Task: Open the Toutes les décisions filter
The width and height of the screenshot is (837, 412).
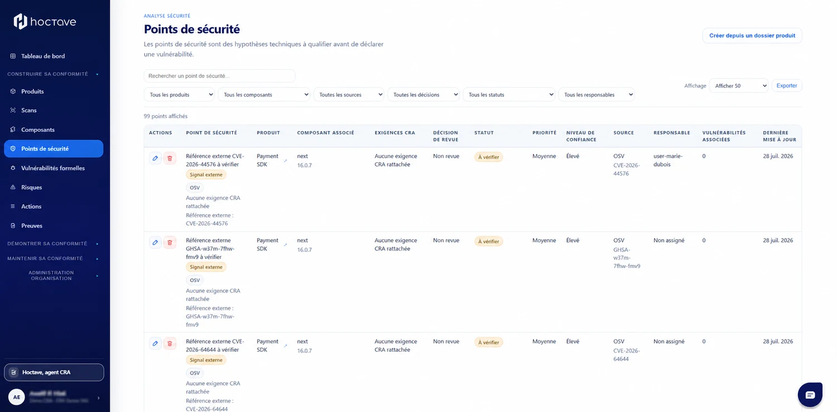Action: tap(424, 95)
